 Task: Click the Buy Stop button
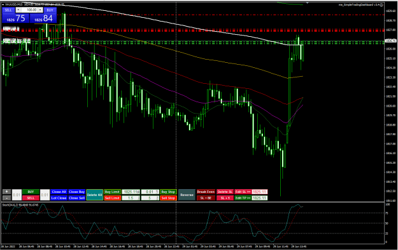click(x=168, y=192)
